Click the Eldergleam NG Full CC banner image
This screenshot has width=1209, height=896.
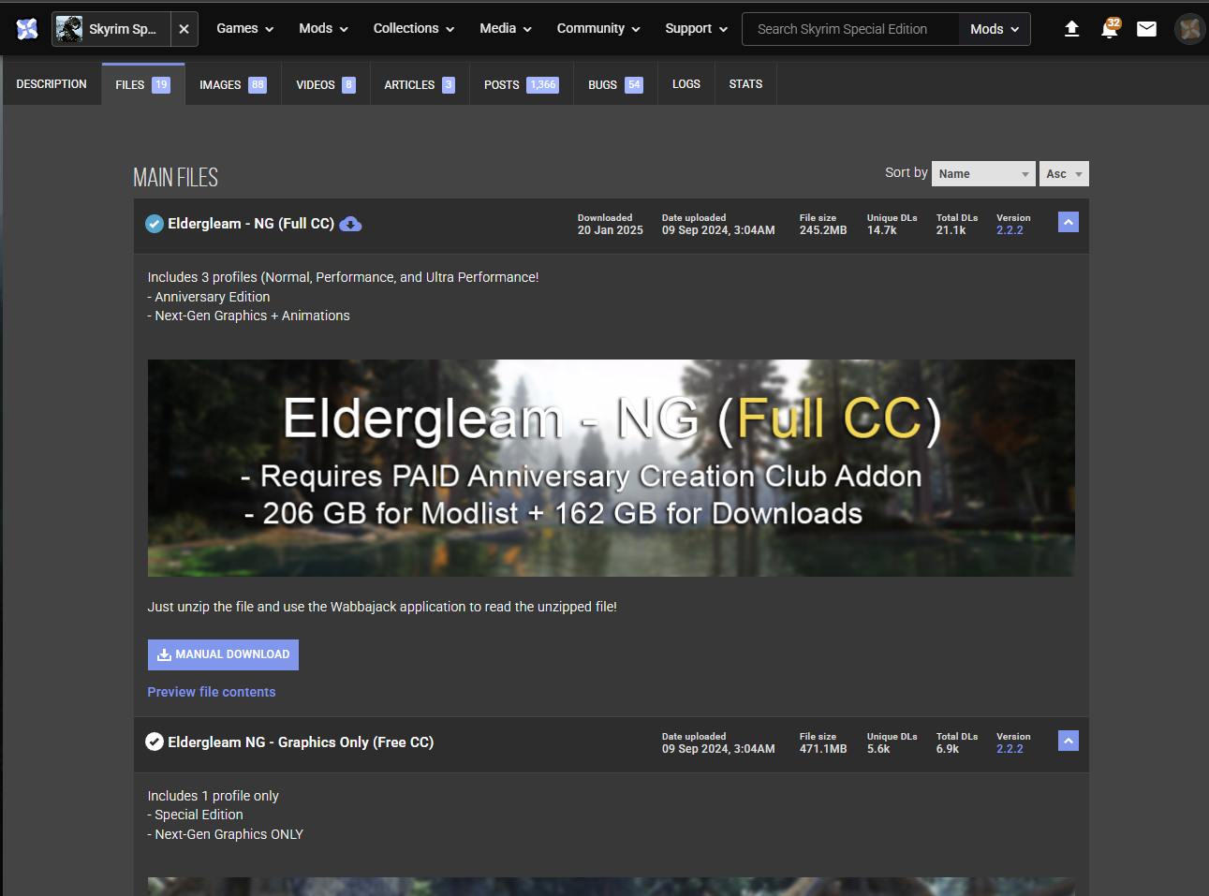612,468
